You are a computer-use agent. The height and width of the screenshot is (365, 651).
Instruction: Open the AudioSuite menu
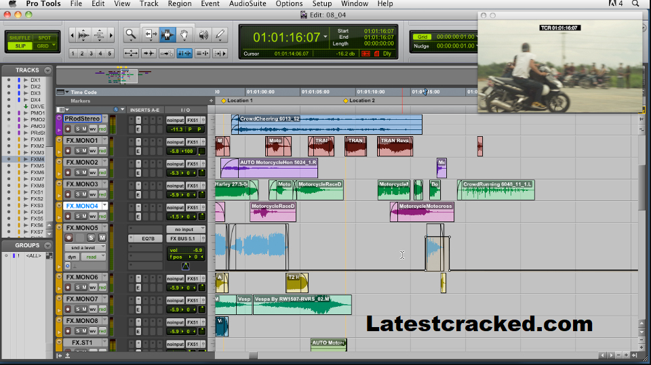[x=248, y=4]
